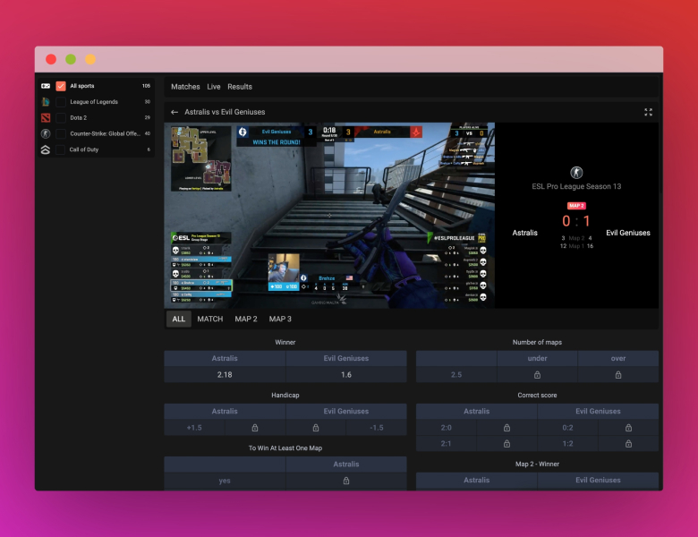Switch to the Live tab
This screenshot has height=537, width=698.
point(214,87)
